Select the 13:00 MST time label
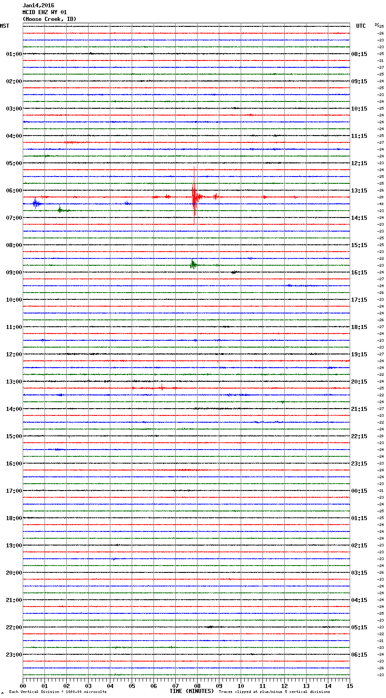The image size is (386, 698). click(x=14, y=382)
